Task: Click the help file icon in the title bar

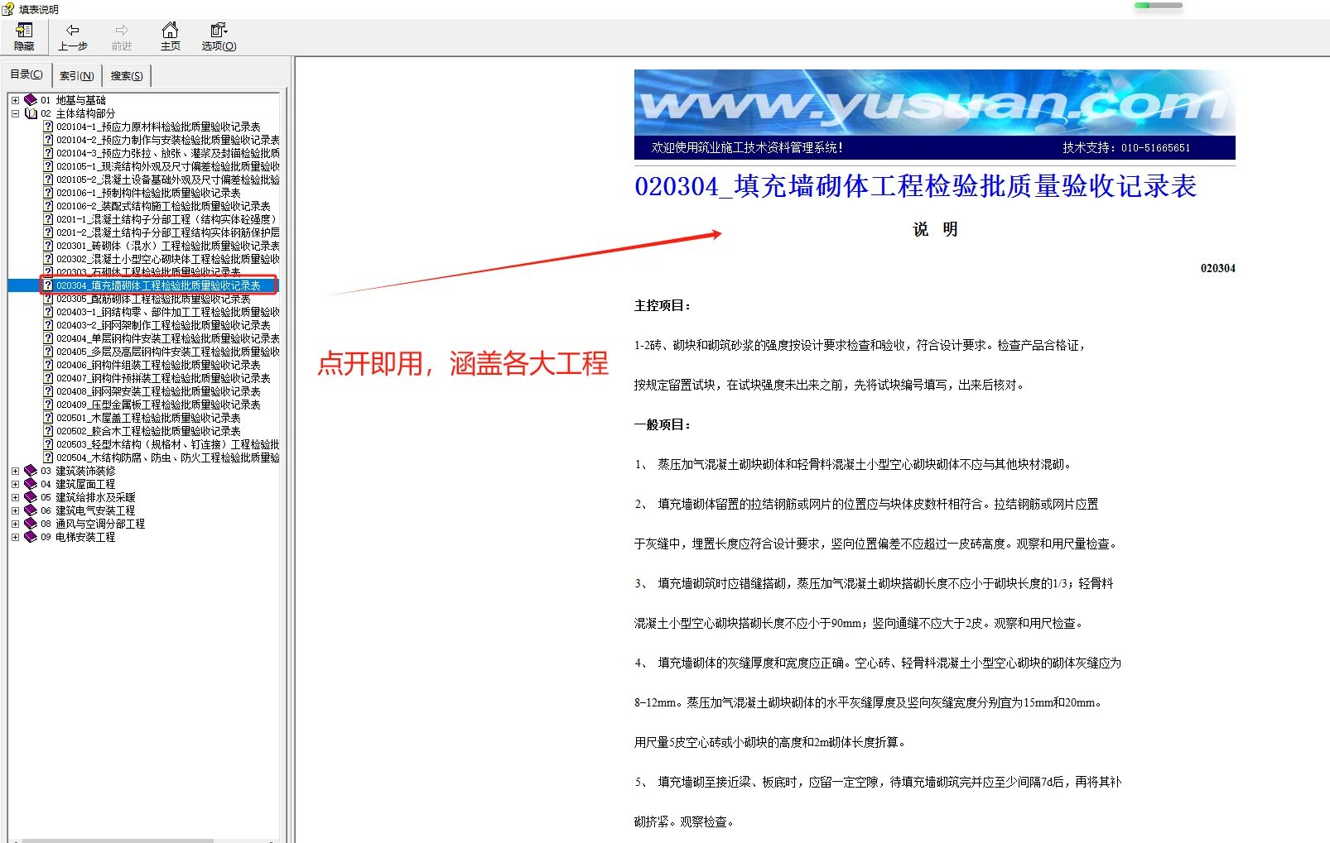Action: coord(8,8)
